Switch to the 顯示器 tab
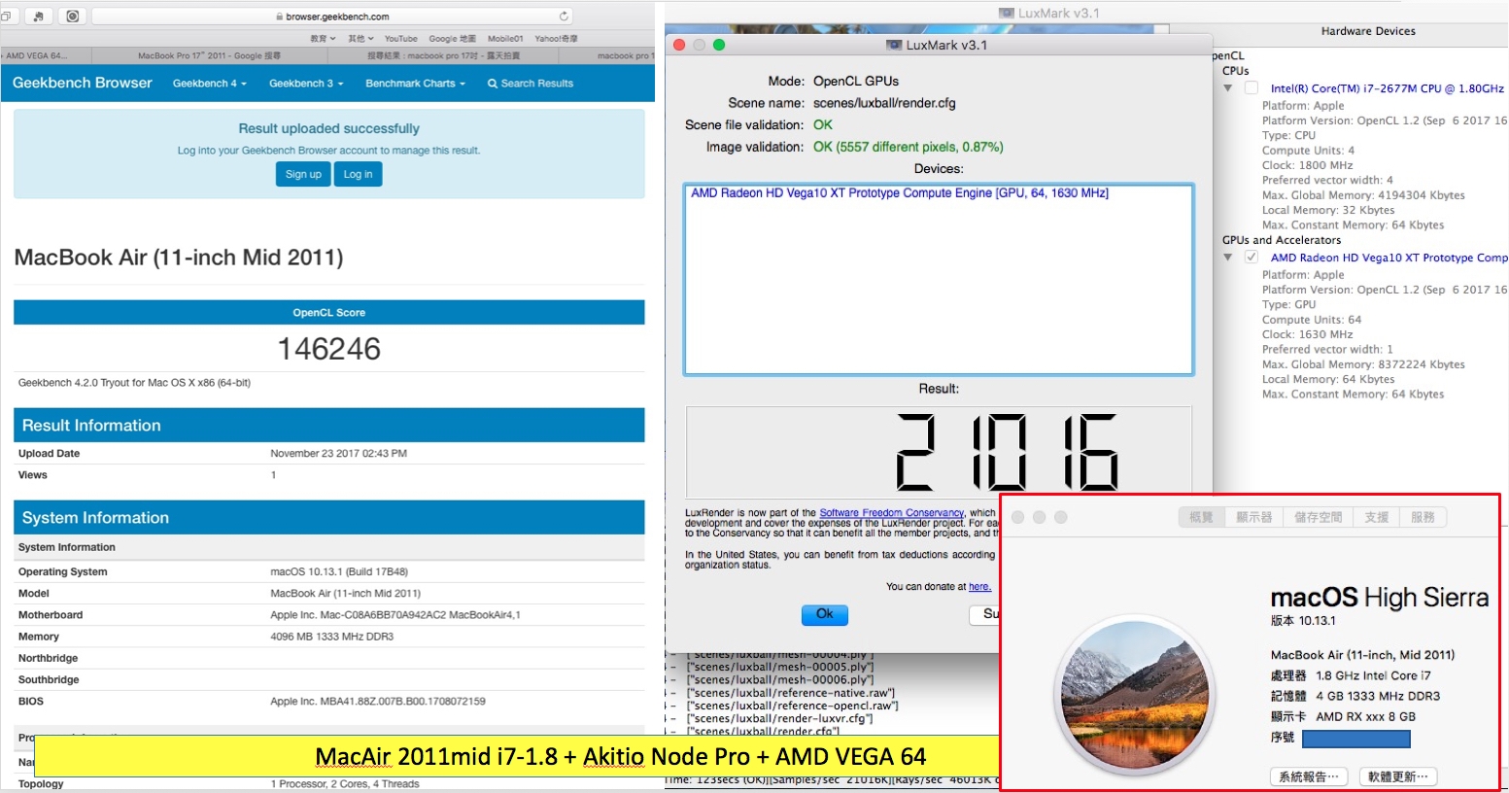The image size is (1509, 793). [1254, 517]
